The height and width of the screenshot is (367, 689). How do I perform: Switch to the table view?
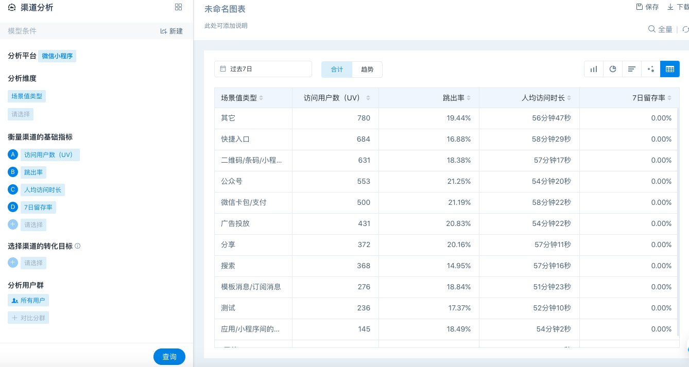[670, 69]
